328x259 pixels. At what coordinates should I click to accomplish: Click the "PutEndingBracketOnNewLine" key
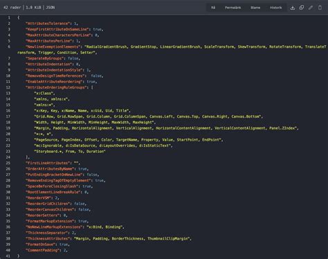pyautogui.click(x=54, y=175)
